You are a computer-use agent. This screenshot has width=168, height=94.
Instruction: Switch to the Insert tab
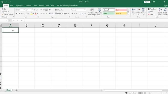12,6
